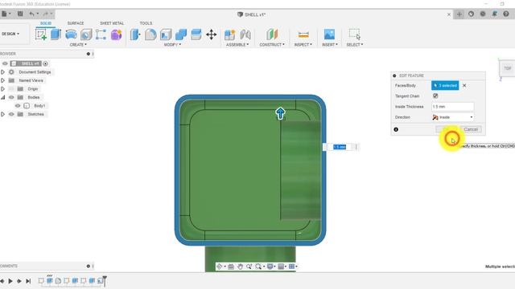Switch to the SURFACE tab
This screenshot has height=289, width=515.
76,23
